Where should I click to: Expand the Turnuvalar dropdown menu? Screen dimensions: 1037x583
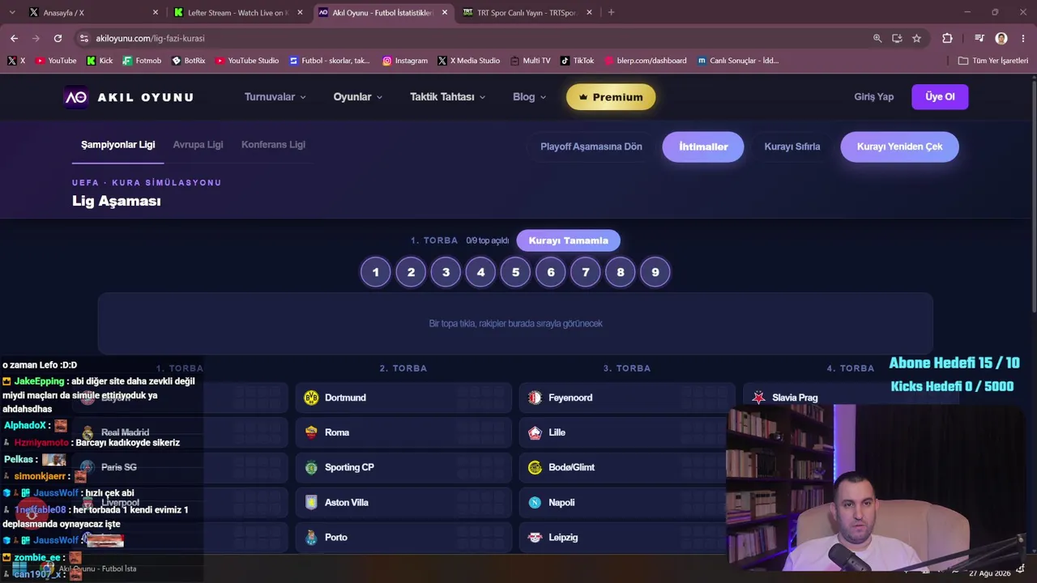click(x=275, y=97)
